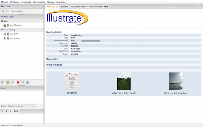Image resolution: width=203 pixels, height=127 pixels.
Task: Toggle italic in chat formatting
Action: pos(7,111)
